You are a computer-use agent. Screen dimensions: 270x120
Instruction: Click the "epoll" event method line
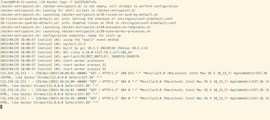(x=59, y=40)
